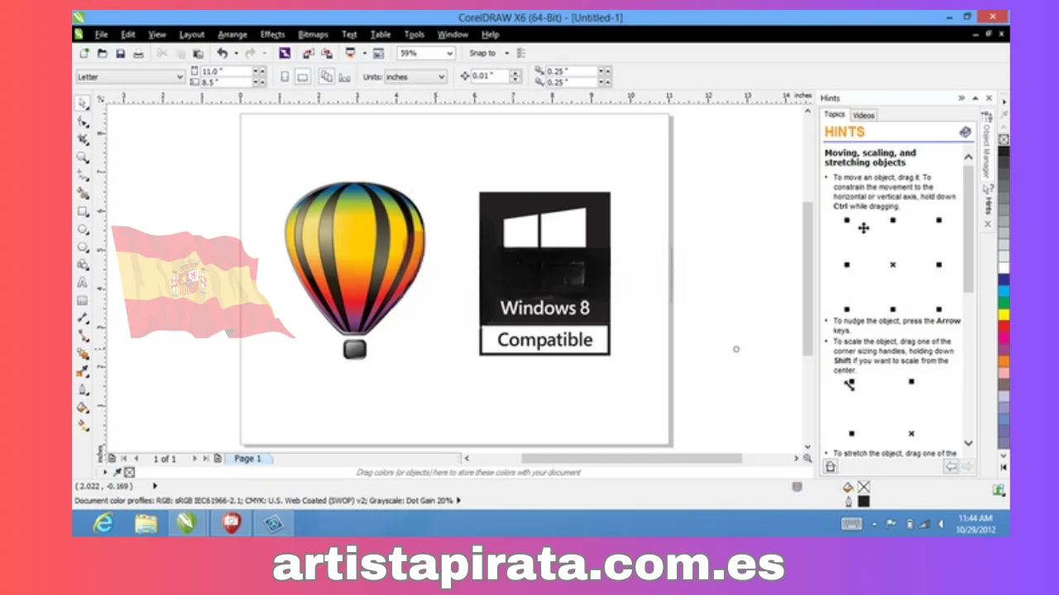Select the Rectangle tool
The width and height of the screenshot is (1059, 595).
click(x=83, y=212)
